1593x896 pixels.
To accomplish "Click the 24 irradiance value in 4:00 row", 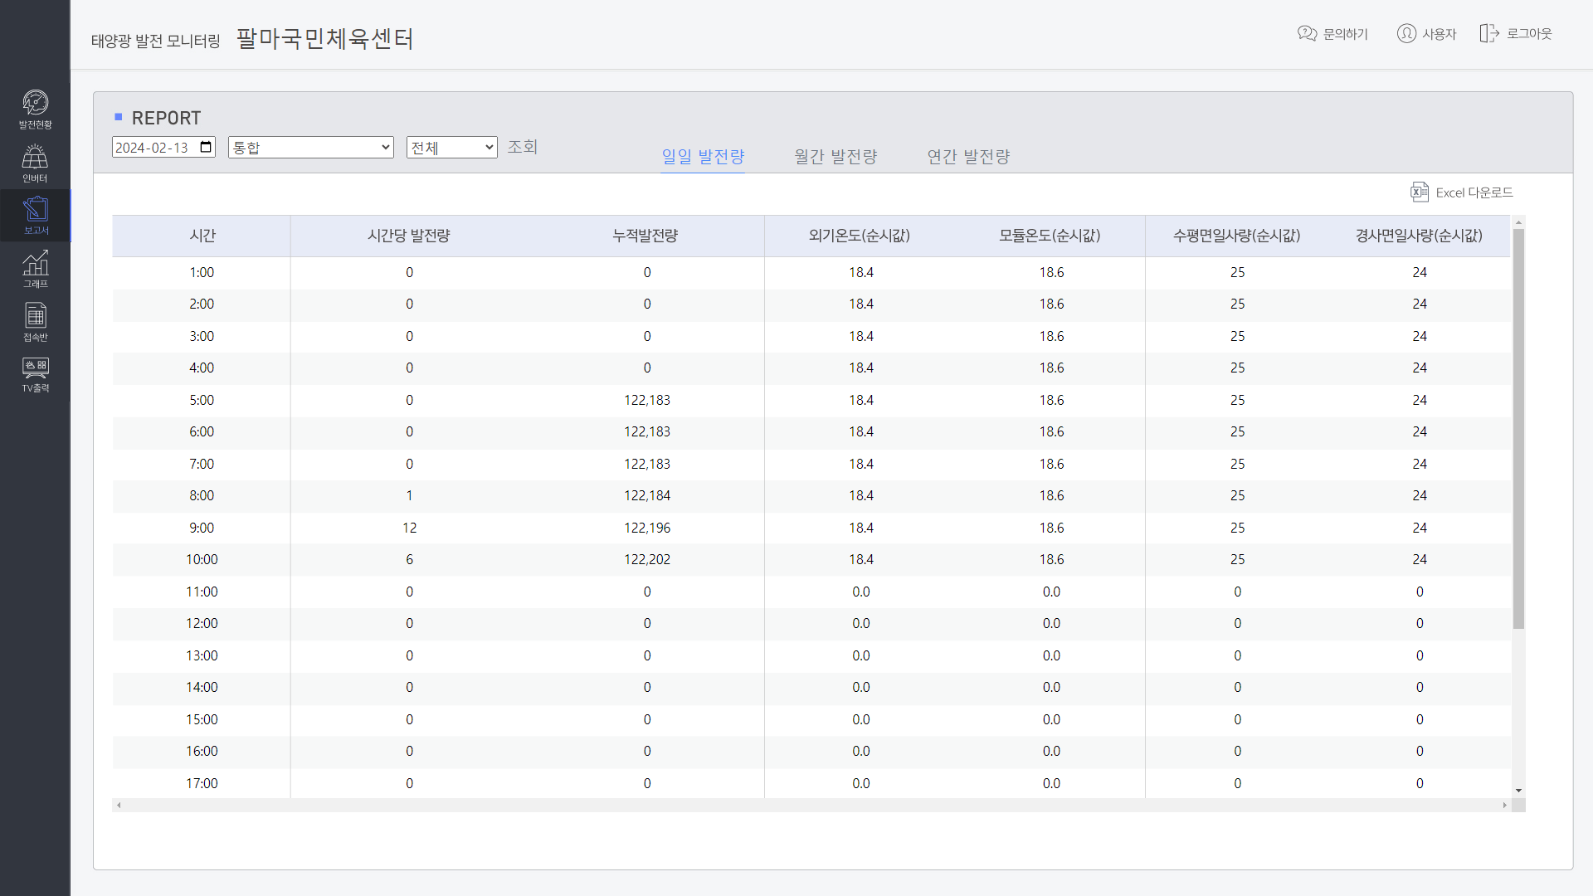I will 1420,368.
